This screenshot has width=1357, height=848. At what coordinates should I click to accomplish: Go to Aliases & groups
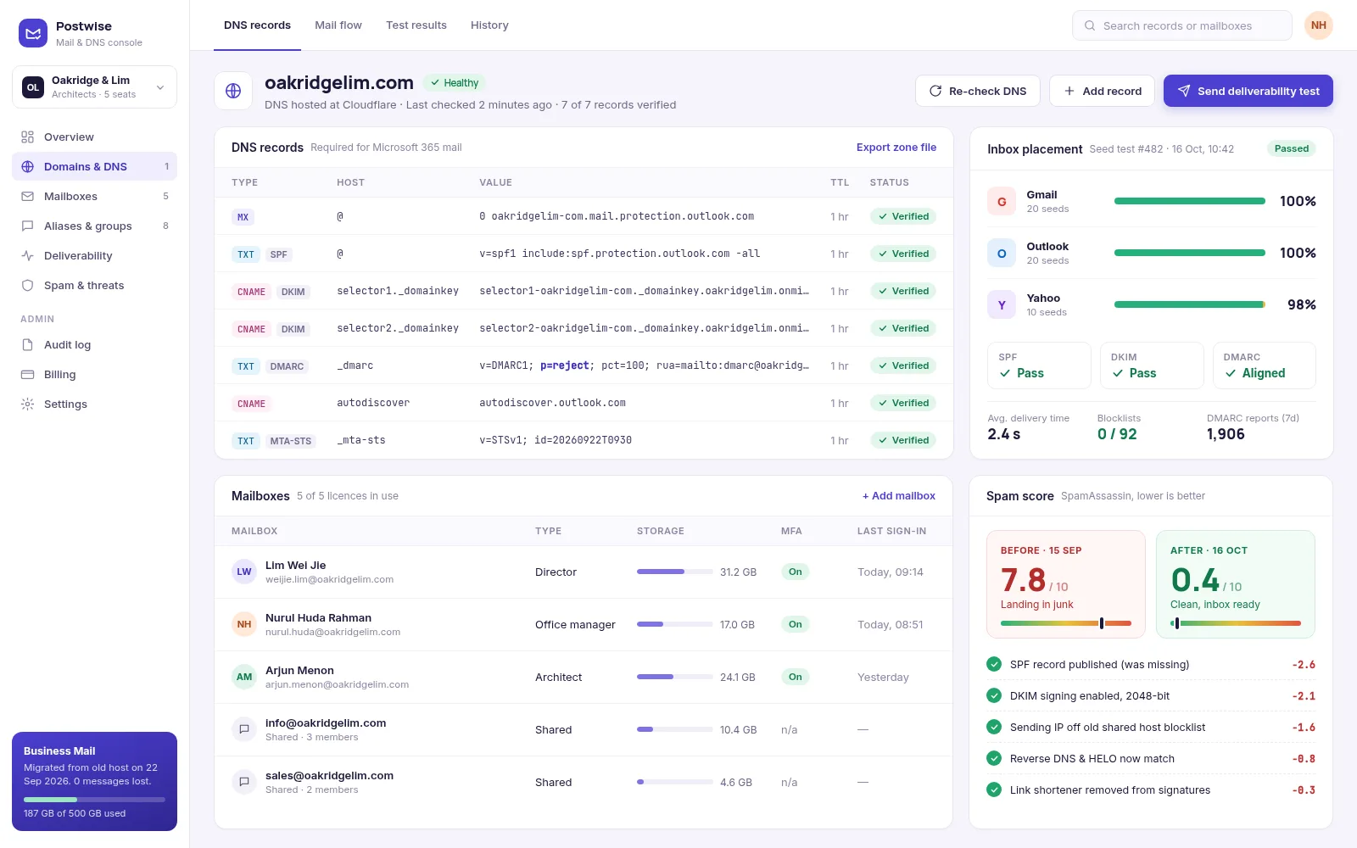94,226
